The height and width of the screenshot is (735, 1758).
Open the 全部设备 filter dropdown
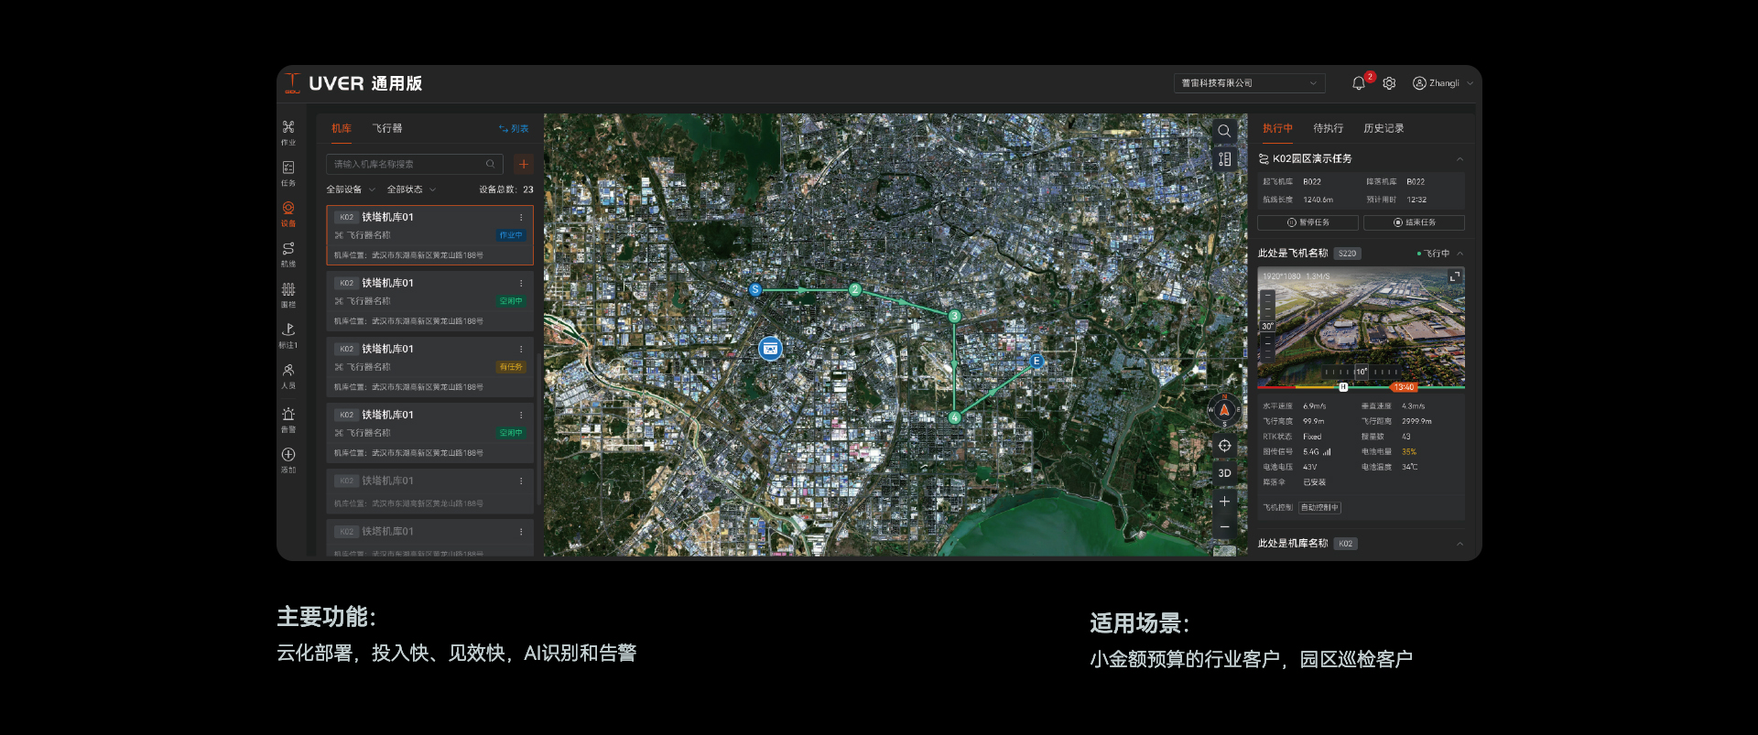click(x=351, y=189)
